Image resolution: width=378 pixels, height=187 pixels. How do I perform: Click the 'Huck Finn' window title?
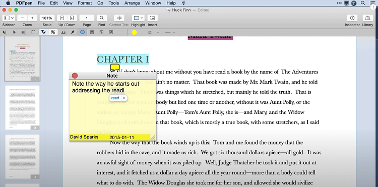[181, 10]
